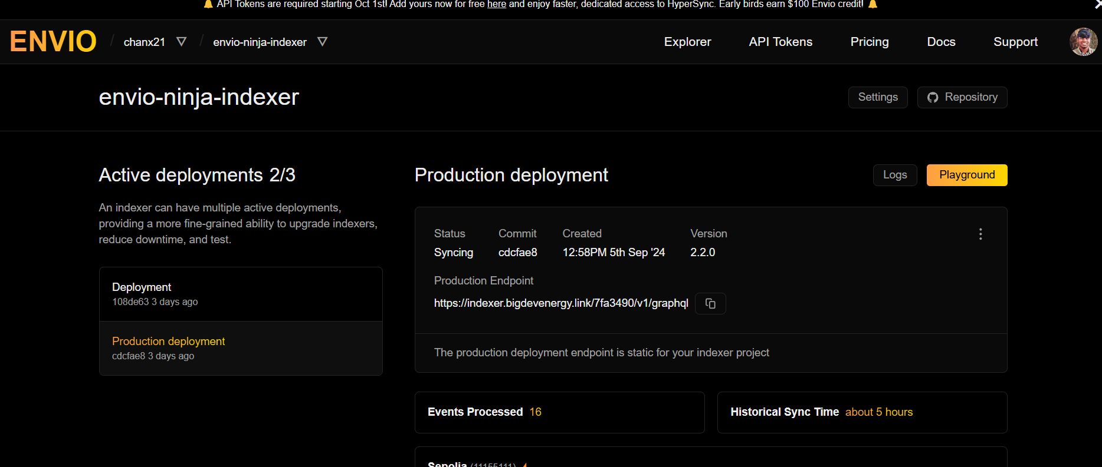This screenshot has height=467, width=1102.
Task: Click the Events Processed card
Action: 560,412
